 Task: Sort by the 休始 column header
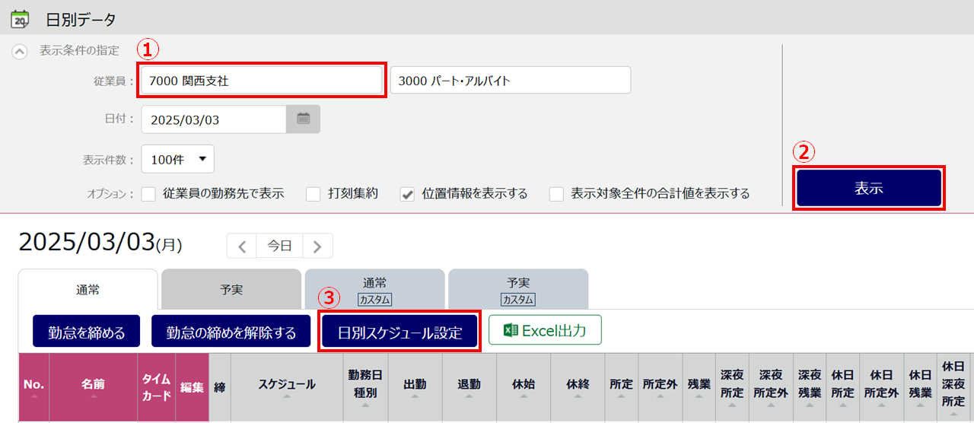[524, 387]
